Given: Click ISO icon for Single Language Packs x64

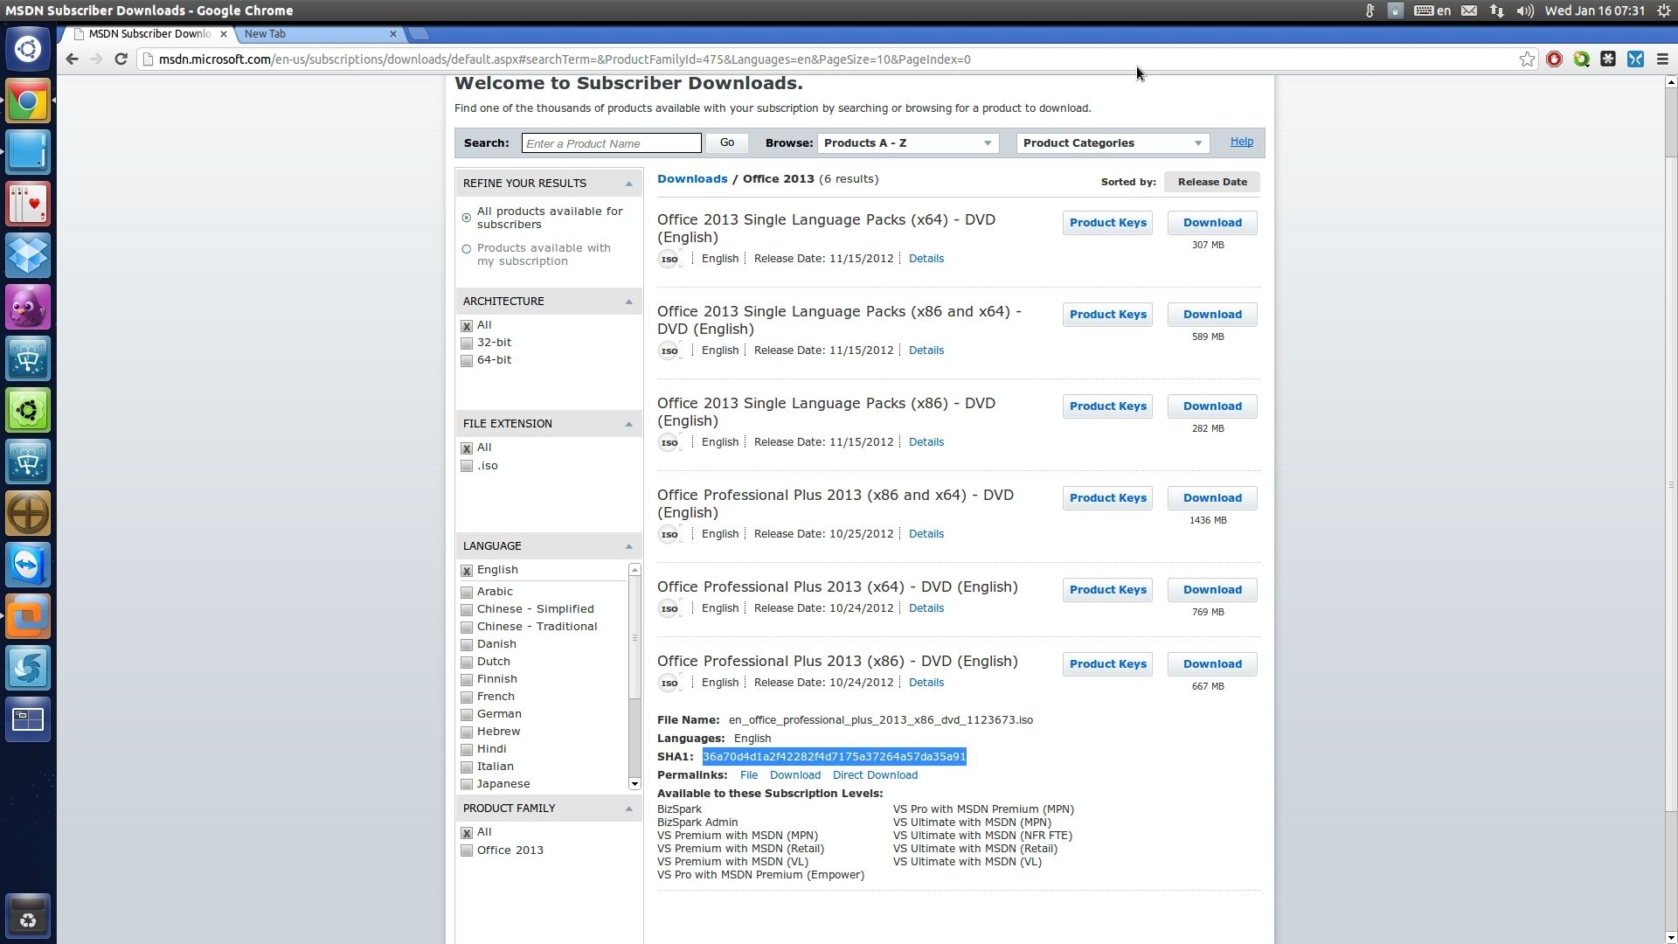Looking at the screenshot, I should [669, 259].
